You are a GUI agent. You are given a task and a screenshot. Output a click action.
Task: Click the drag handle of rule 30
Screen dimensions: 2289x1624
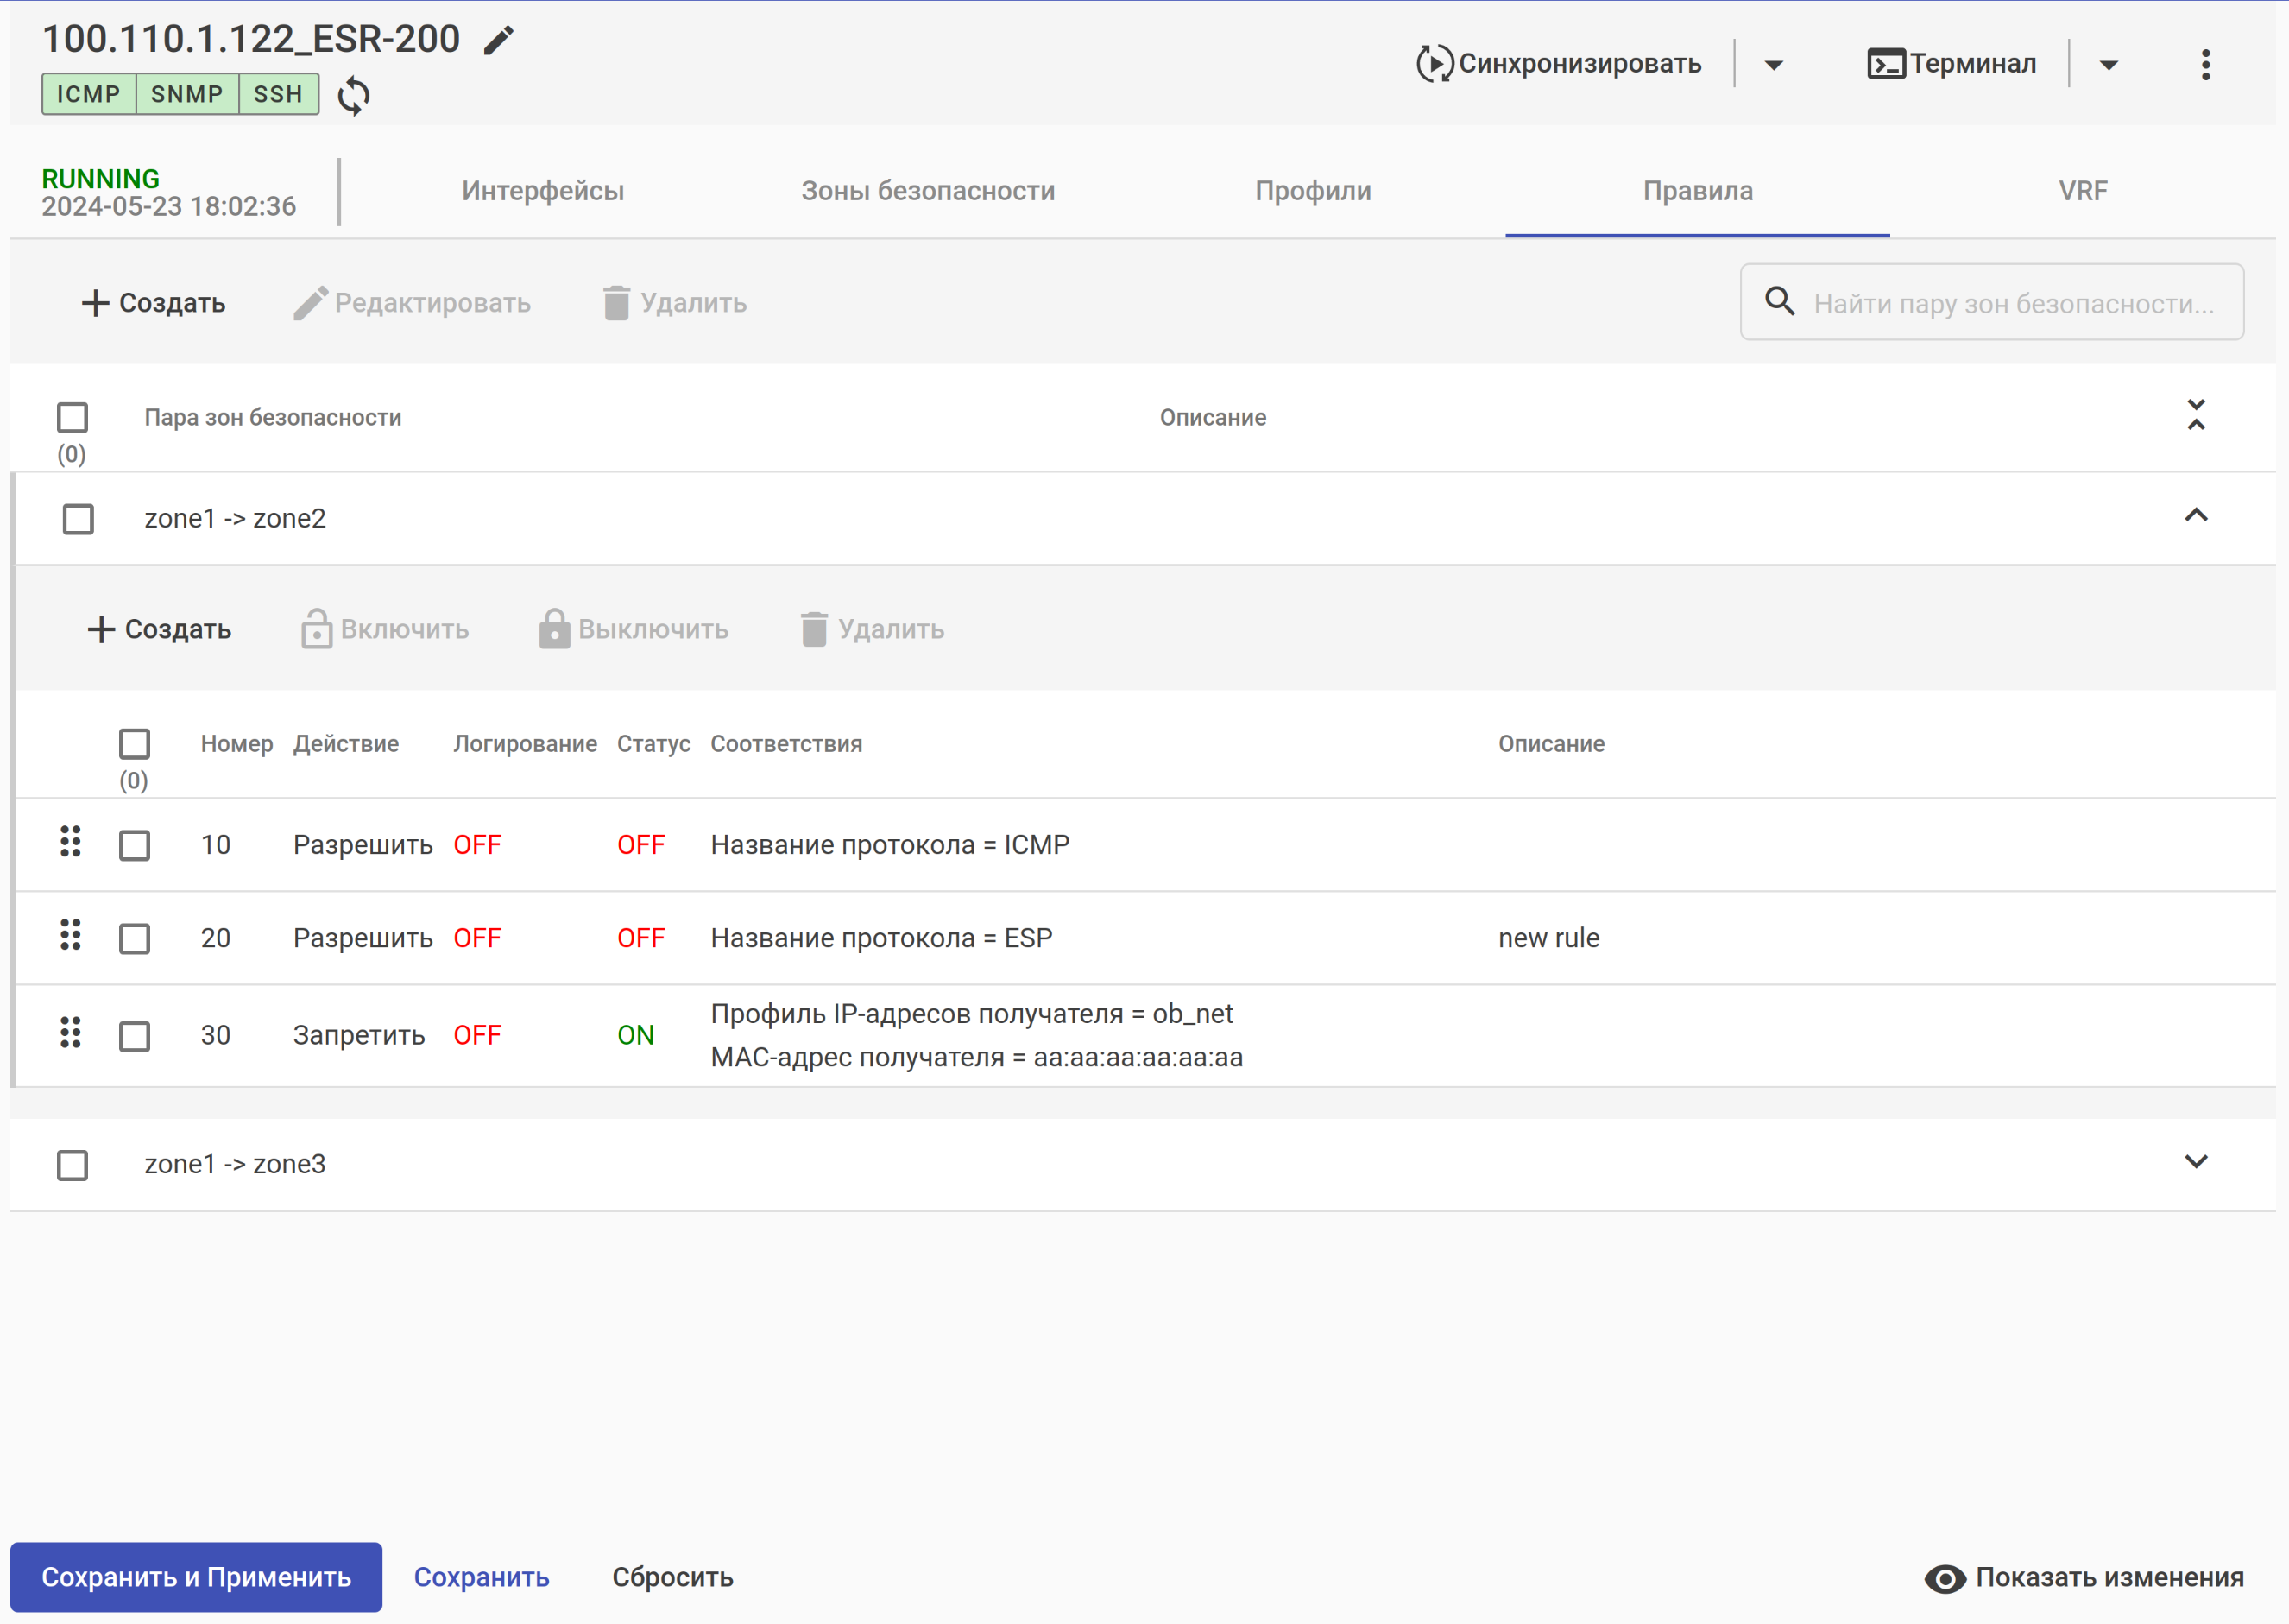pos(70,1033)
